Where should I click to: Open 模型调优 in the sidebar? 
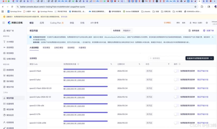pos(8,75)
